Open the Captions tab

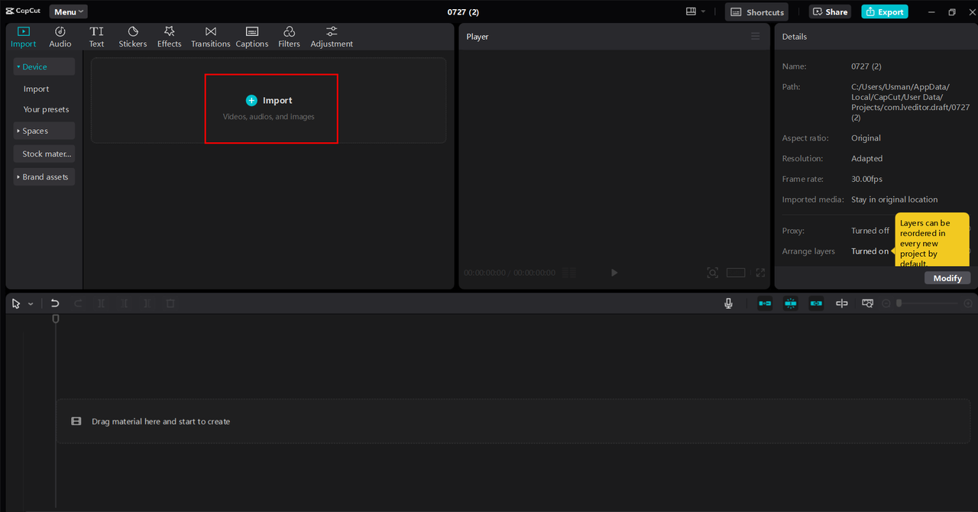point(252,37)
